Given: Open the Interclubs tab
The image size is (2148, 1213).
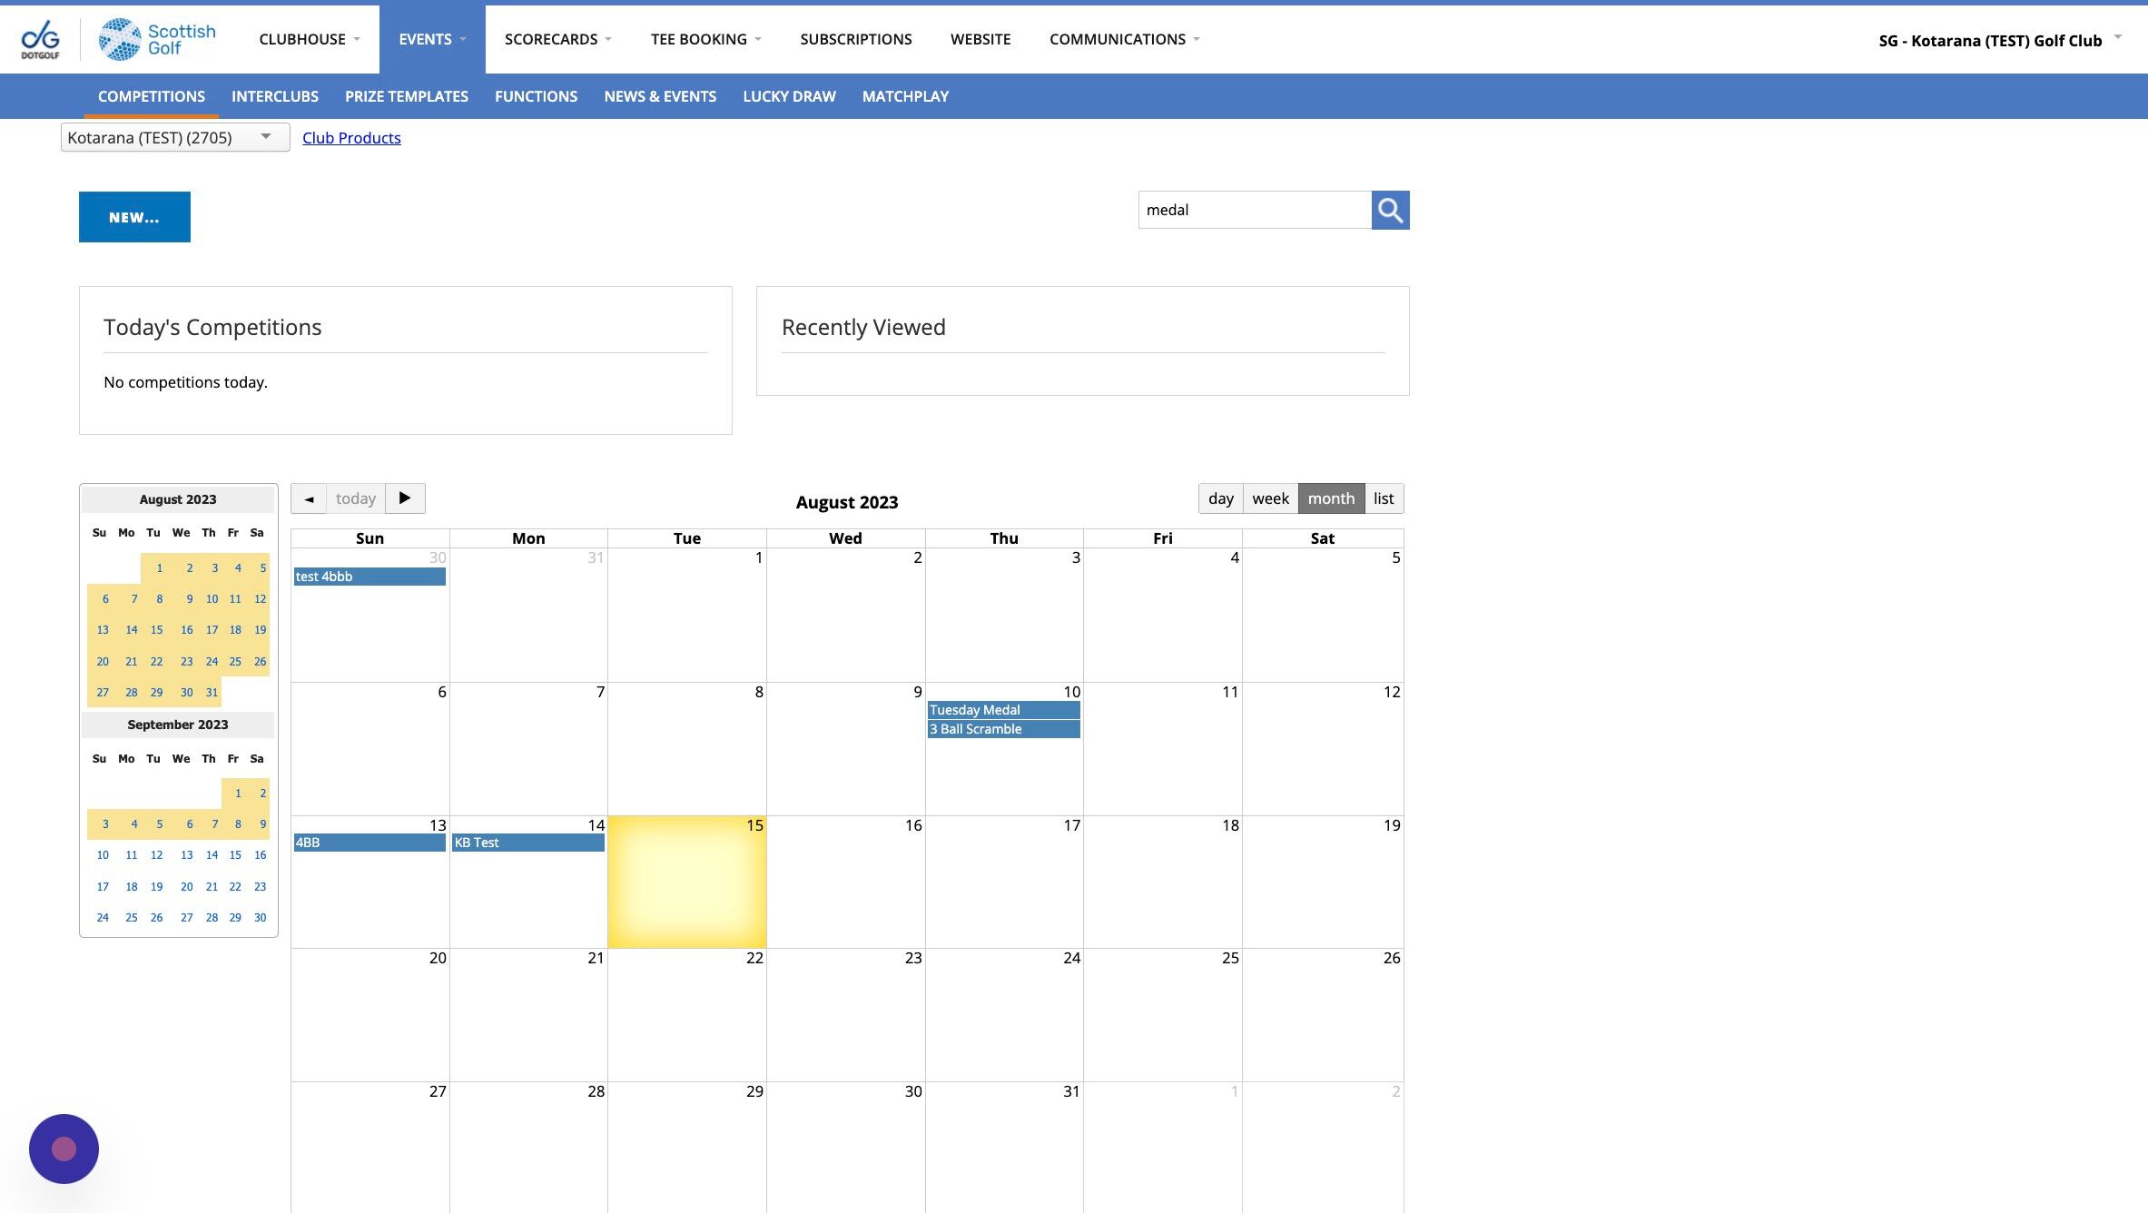Looking at the screenshot, I should coord(274,96).
